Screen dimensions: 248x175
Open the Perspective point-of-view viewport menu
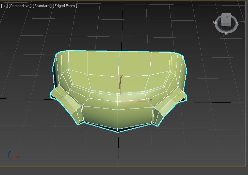coord(20,6)
